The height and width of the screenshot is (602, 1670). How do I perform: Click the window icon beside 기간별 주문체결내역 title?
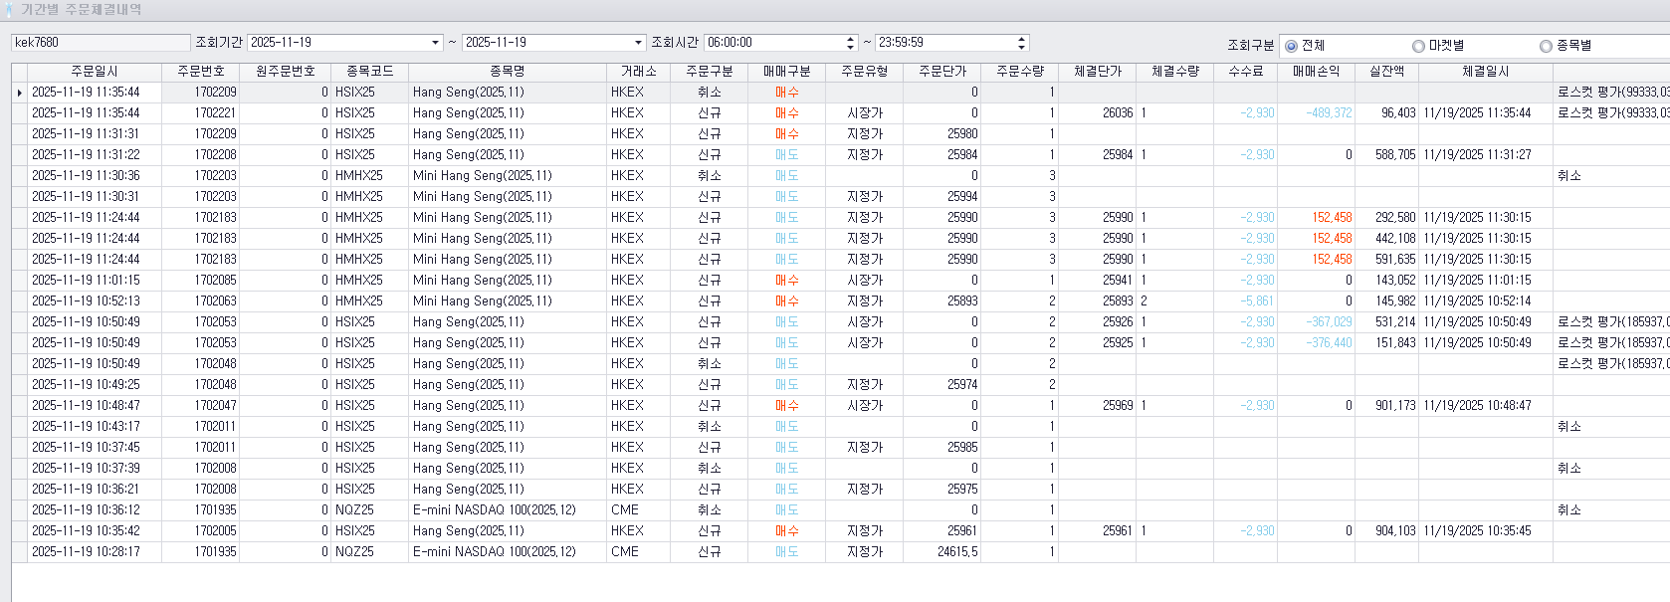(11, 9)
